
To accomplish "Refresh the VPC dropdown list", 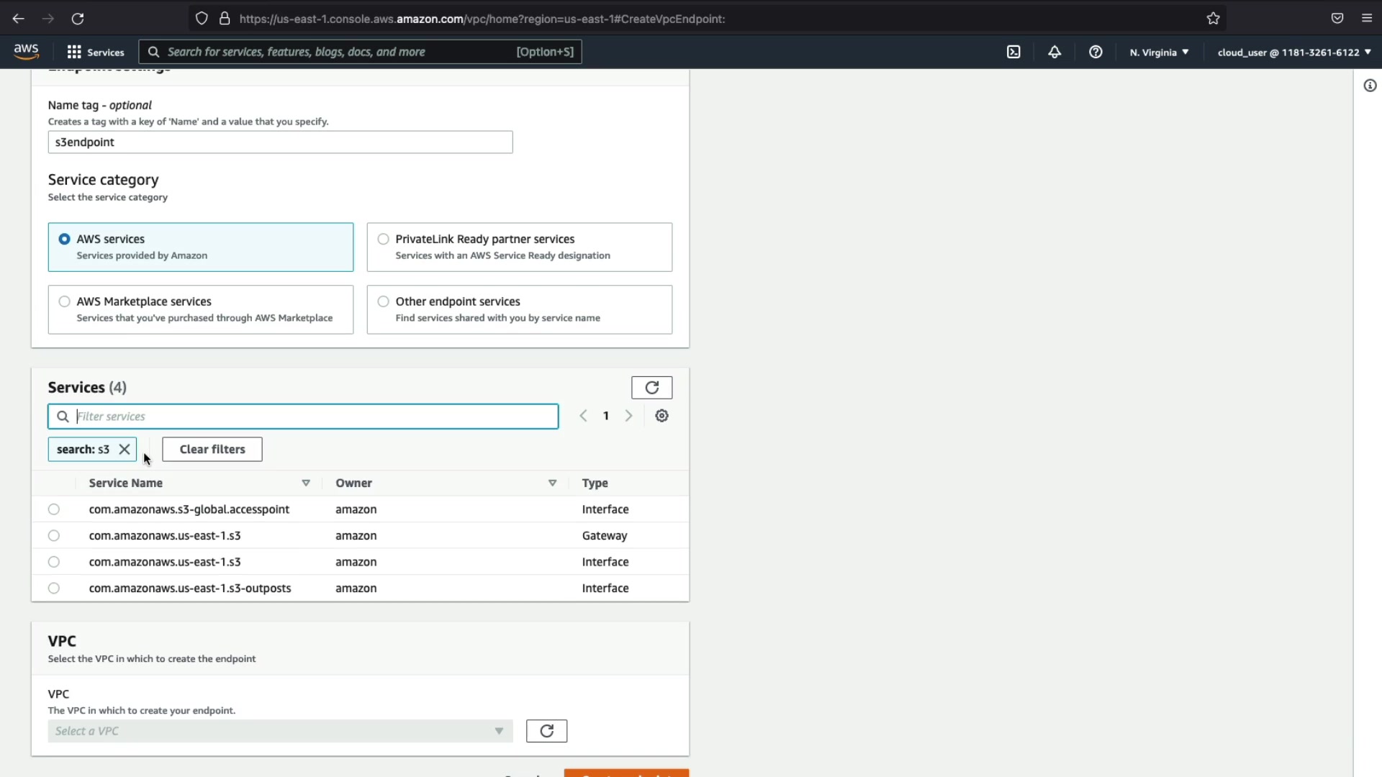I will coord(546,731).
